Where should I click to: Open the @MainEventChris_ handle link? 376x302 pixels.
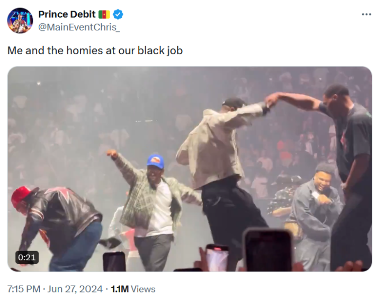79,28
